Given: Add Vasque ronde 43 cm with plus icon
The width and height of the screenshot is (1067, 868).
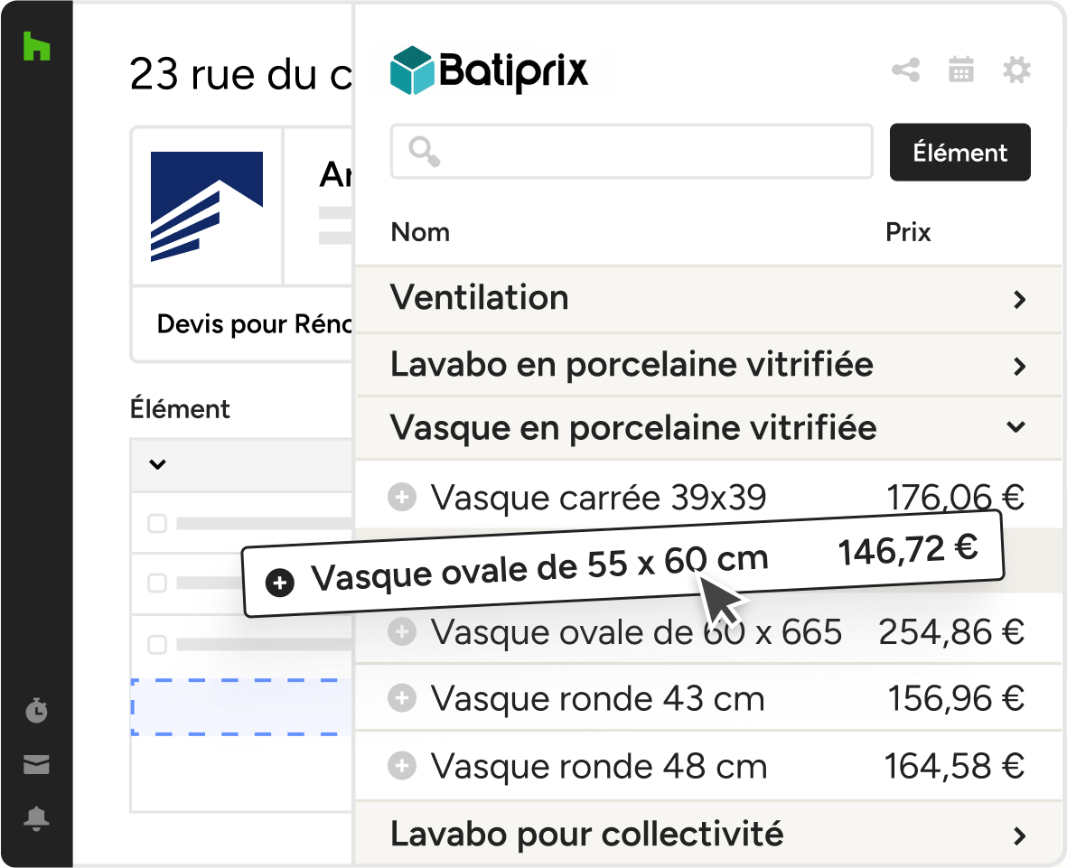Looking at the screenshot, I should point(401,698).
